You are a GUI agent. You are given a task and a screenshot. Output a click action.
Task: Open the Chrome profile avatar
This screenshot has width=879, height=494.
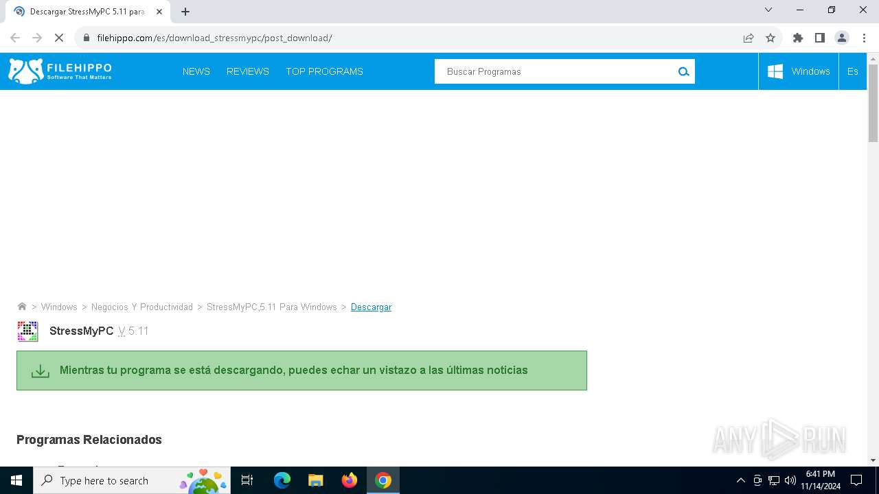tap(842, 38)
